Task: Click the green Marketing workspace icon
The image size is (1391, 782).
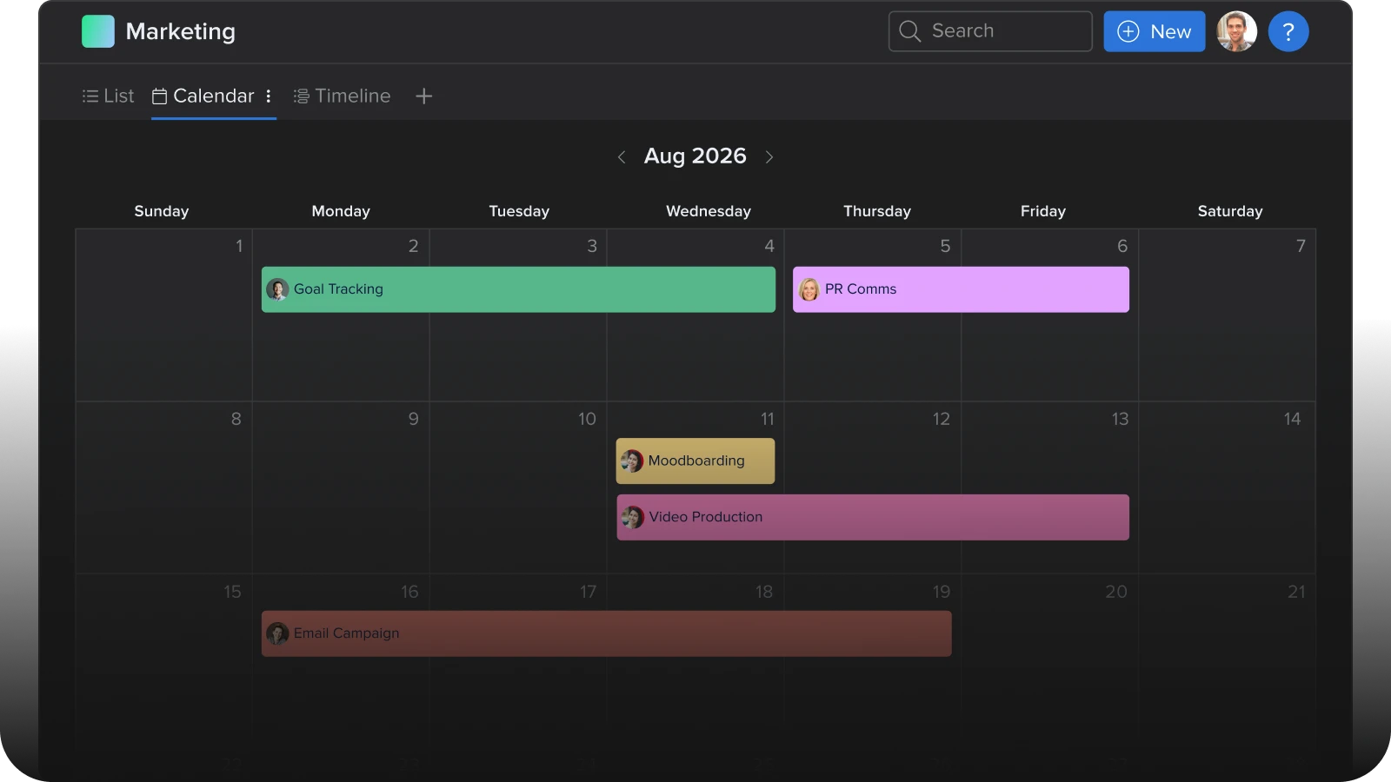Action: [98, 32]
